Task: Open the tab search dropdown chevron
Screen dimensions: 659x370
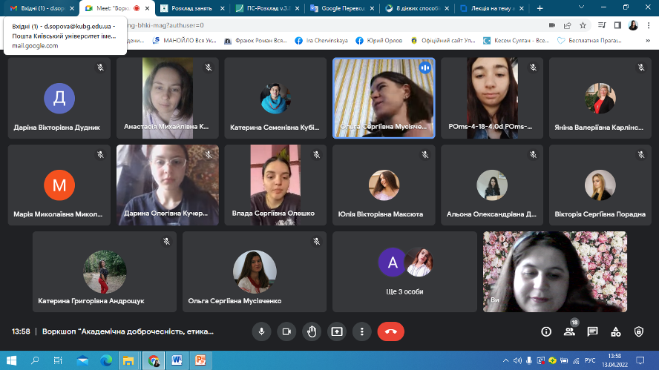Action: [581, 7]
